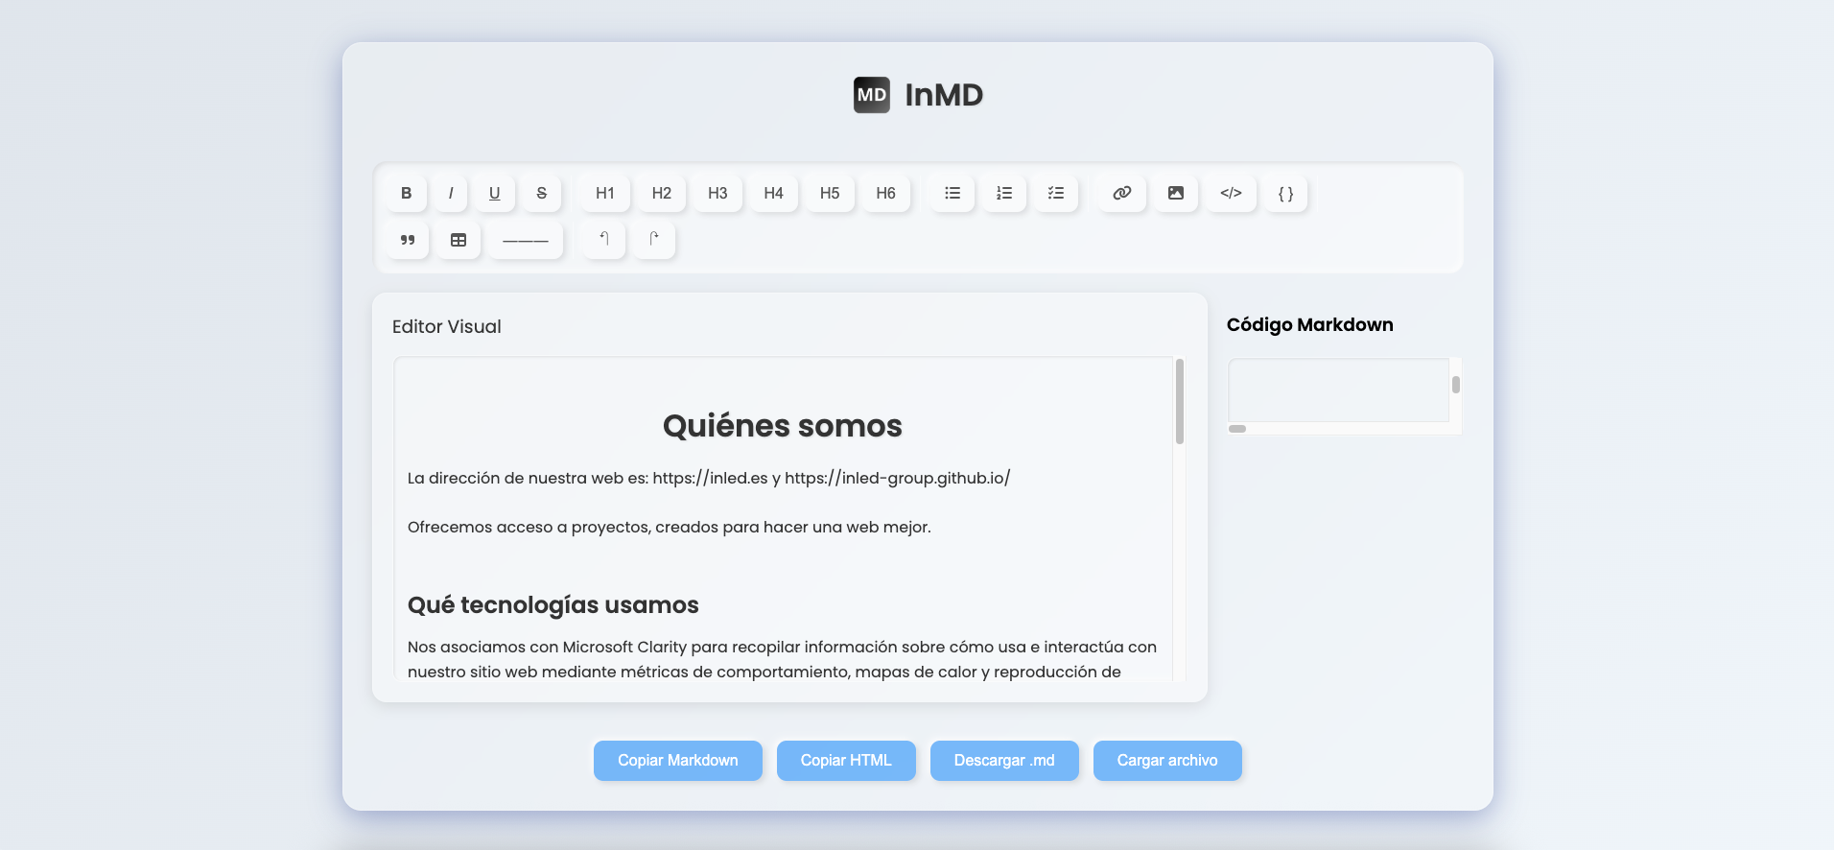Apply H1 heading style

(604, 193)
